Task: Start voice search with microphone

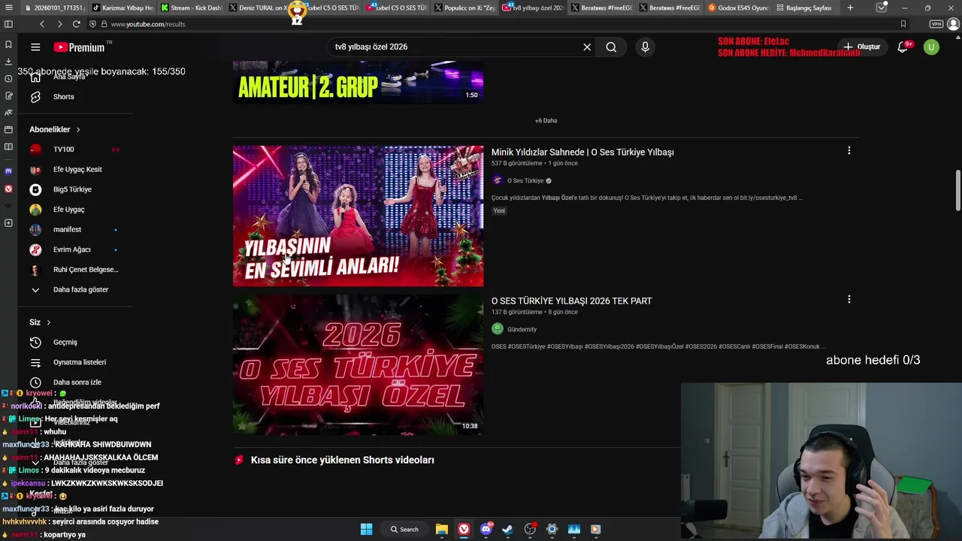Action: point(645,47)
